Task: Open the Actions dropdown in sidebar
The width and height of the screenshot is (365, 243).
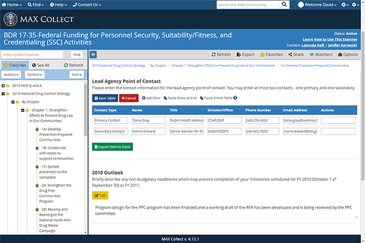Action: 11,75
